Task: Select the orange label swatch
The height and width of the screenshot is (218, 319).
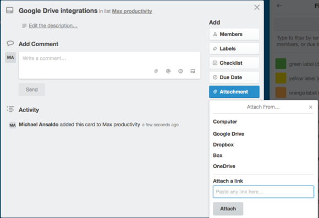Action: click(x=280, y=93)
